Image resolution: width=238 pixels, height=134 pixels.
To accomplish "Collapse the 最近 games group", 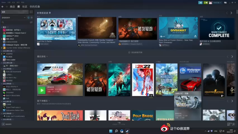I will click(x=2, y=27).
